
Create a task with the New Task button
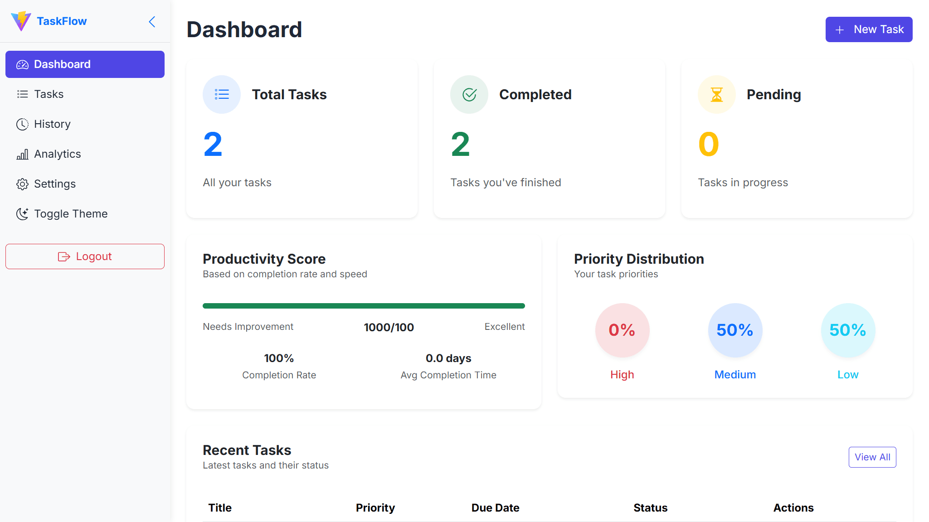tap(869, 29)
